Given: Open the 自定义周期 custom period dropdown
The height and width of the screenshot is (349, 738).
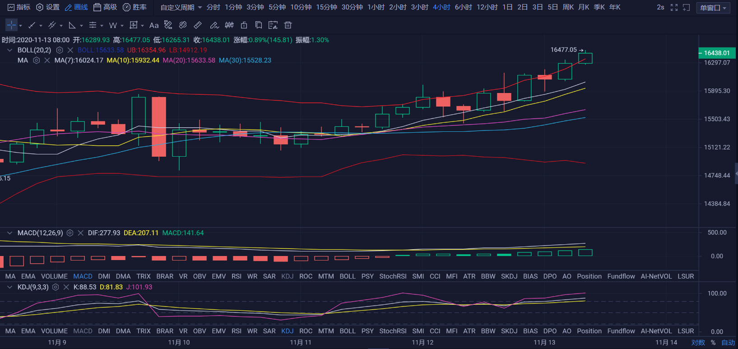Looking at the screenshot, I should click(181, 7).
